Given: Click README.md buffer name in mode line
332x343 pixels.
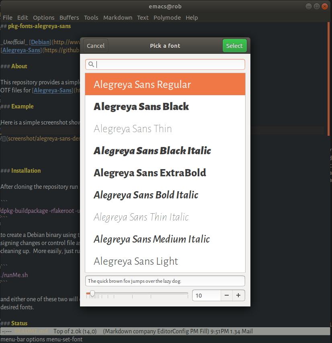Looking at the screenshot, I should coord(31,331).
